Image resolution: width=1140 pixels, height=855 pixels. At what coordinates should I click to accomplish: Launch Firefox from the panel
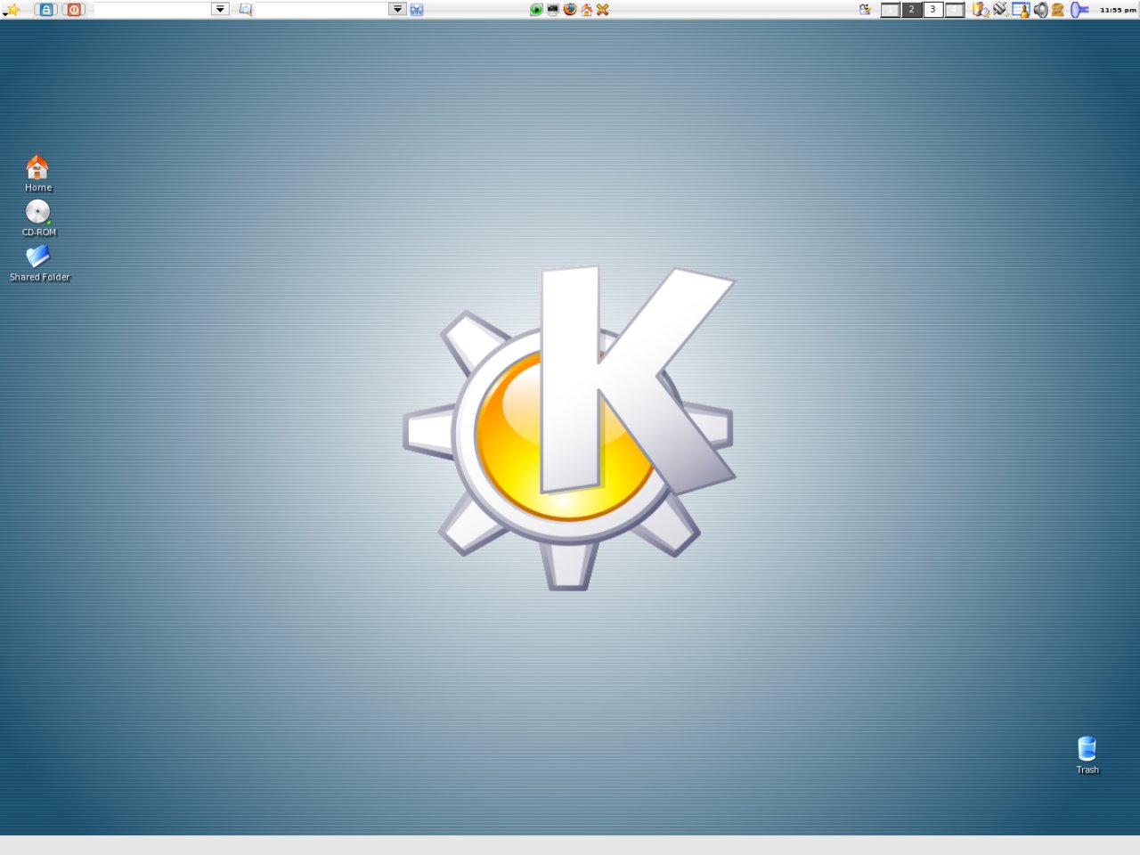pyautogui.click(x=570, y=10)
